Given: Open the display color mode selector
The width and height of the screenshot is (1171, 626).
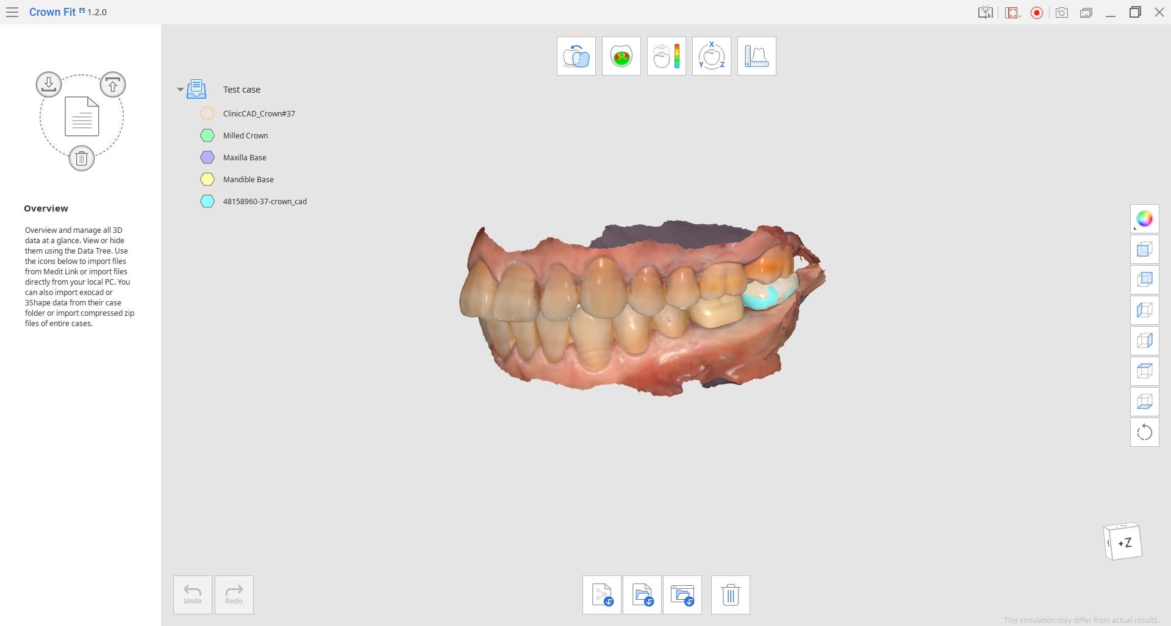Looking at the screenshot, I should [x=1144, y=219].
